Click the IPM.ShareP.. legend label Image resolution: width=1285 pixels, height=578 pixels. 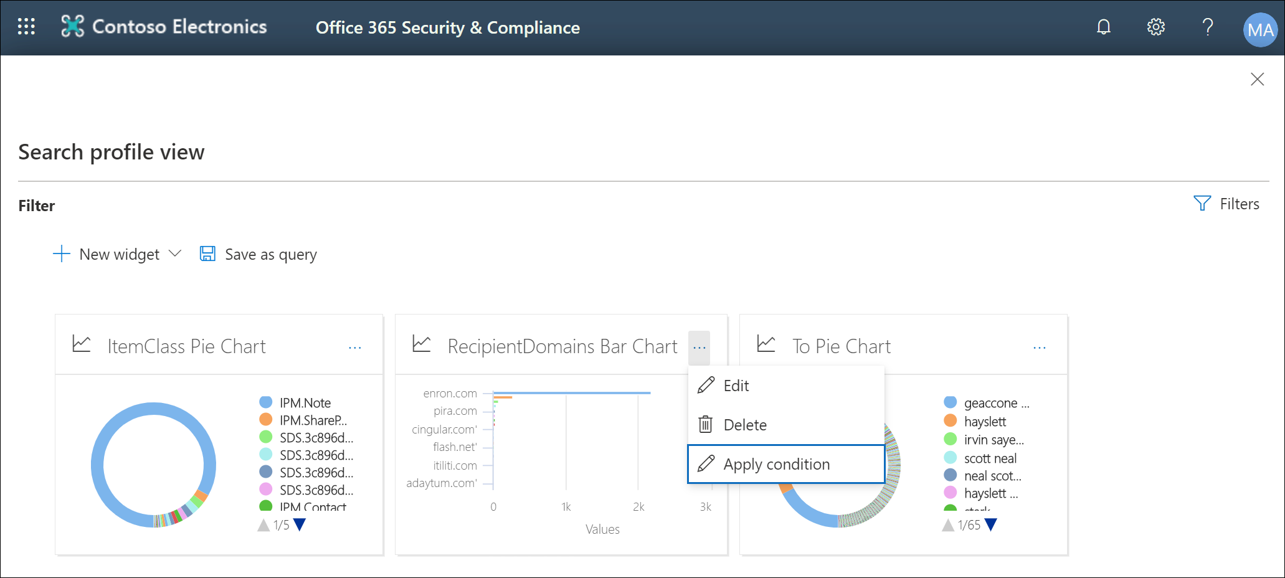click(x=313, y=420)
